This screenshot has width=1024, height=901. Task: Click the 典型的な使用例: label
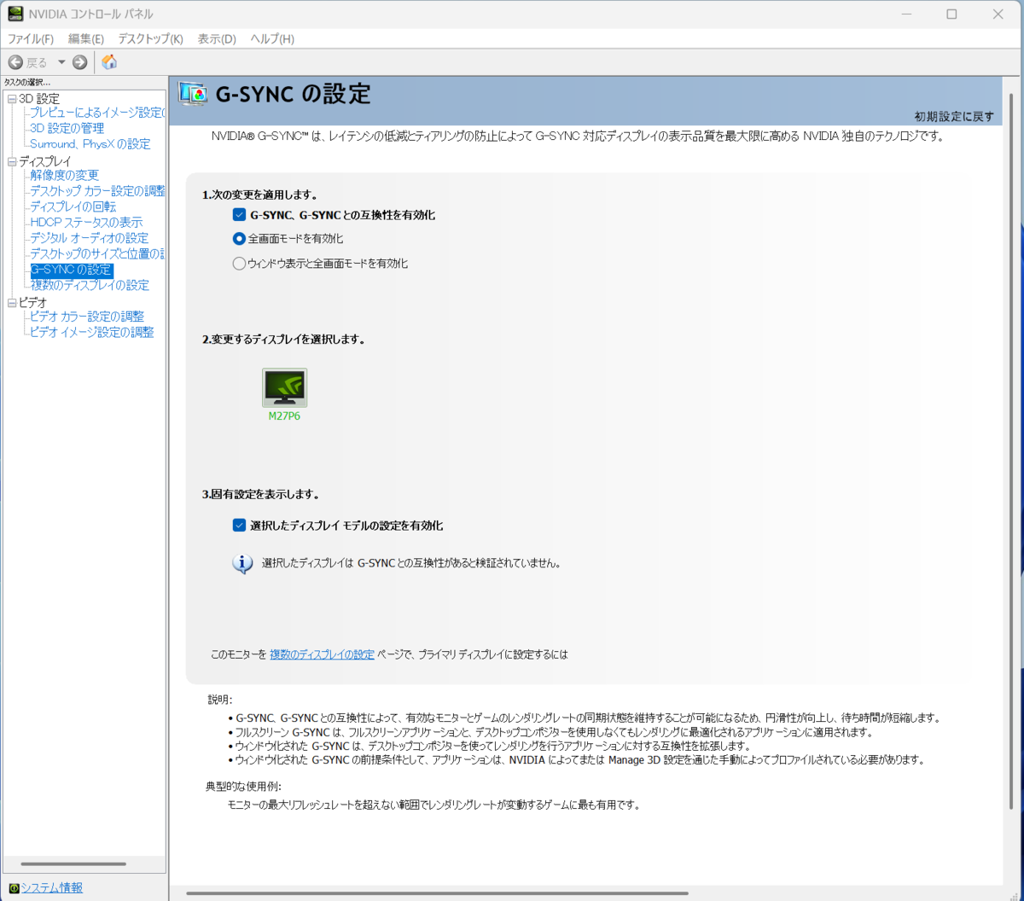(243, 787)
